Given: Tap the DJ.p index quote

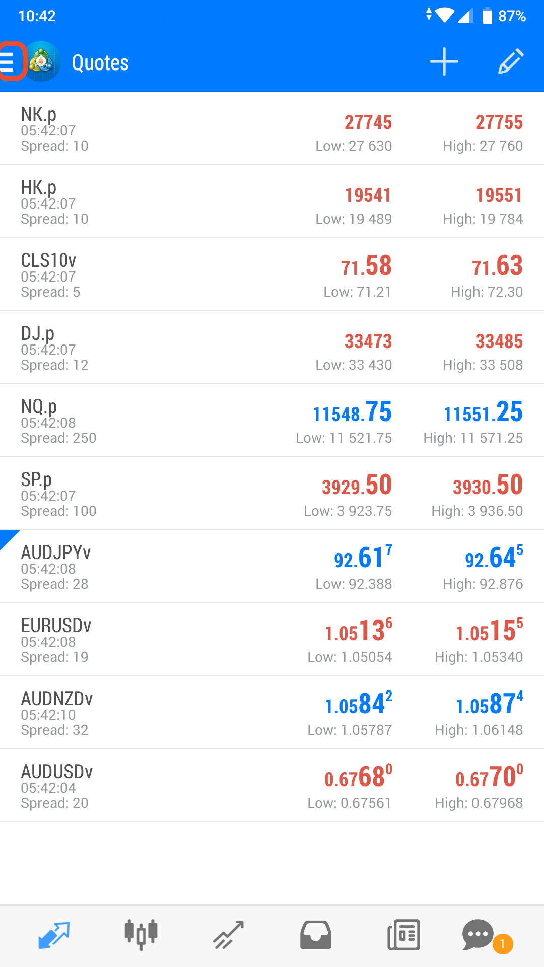Looking at the screenshot, I should tap(272, 348).
